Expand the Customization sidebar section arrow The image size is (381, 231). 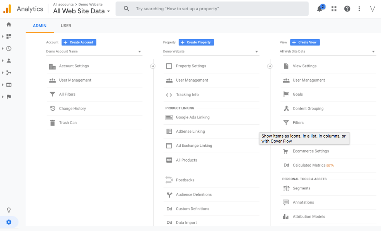coord(3,37)
